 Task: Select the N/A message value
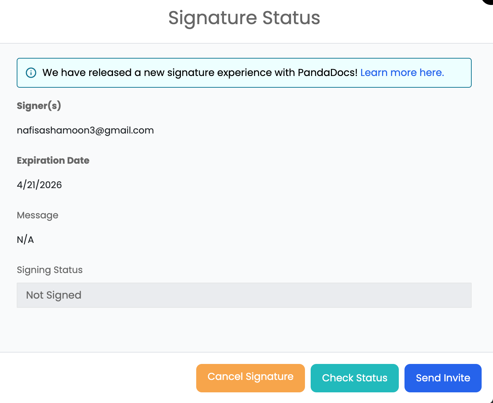tap(25, 240)
